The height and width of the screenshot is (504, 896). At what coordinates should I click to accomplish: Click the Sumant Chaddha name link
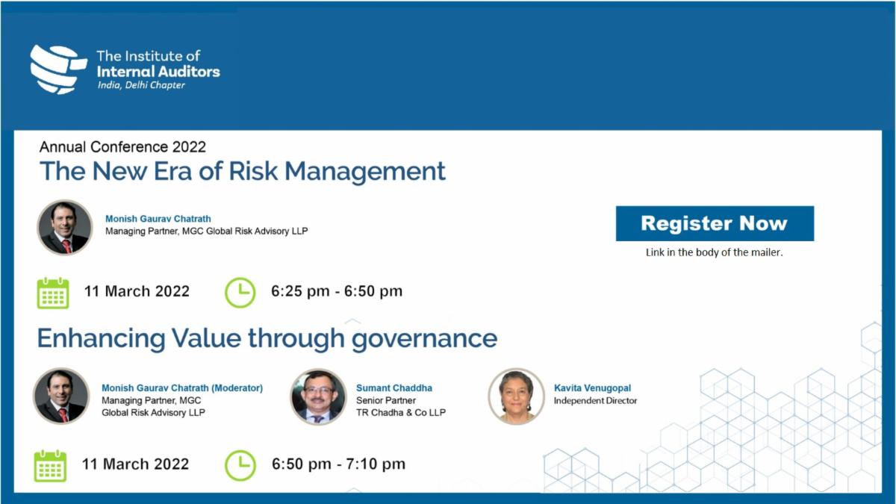click(394, 388)
